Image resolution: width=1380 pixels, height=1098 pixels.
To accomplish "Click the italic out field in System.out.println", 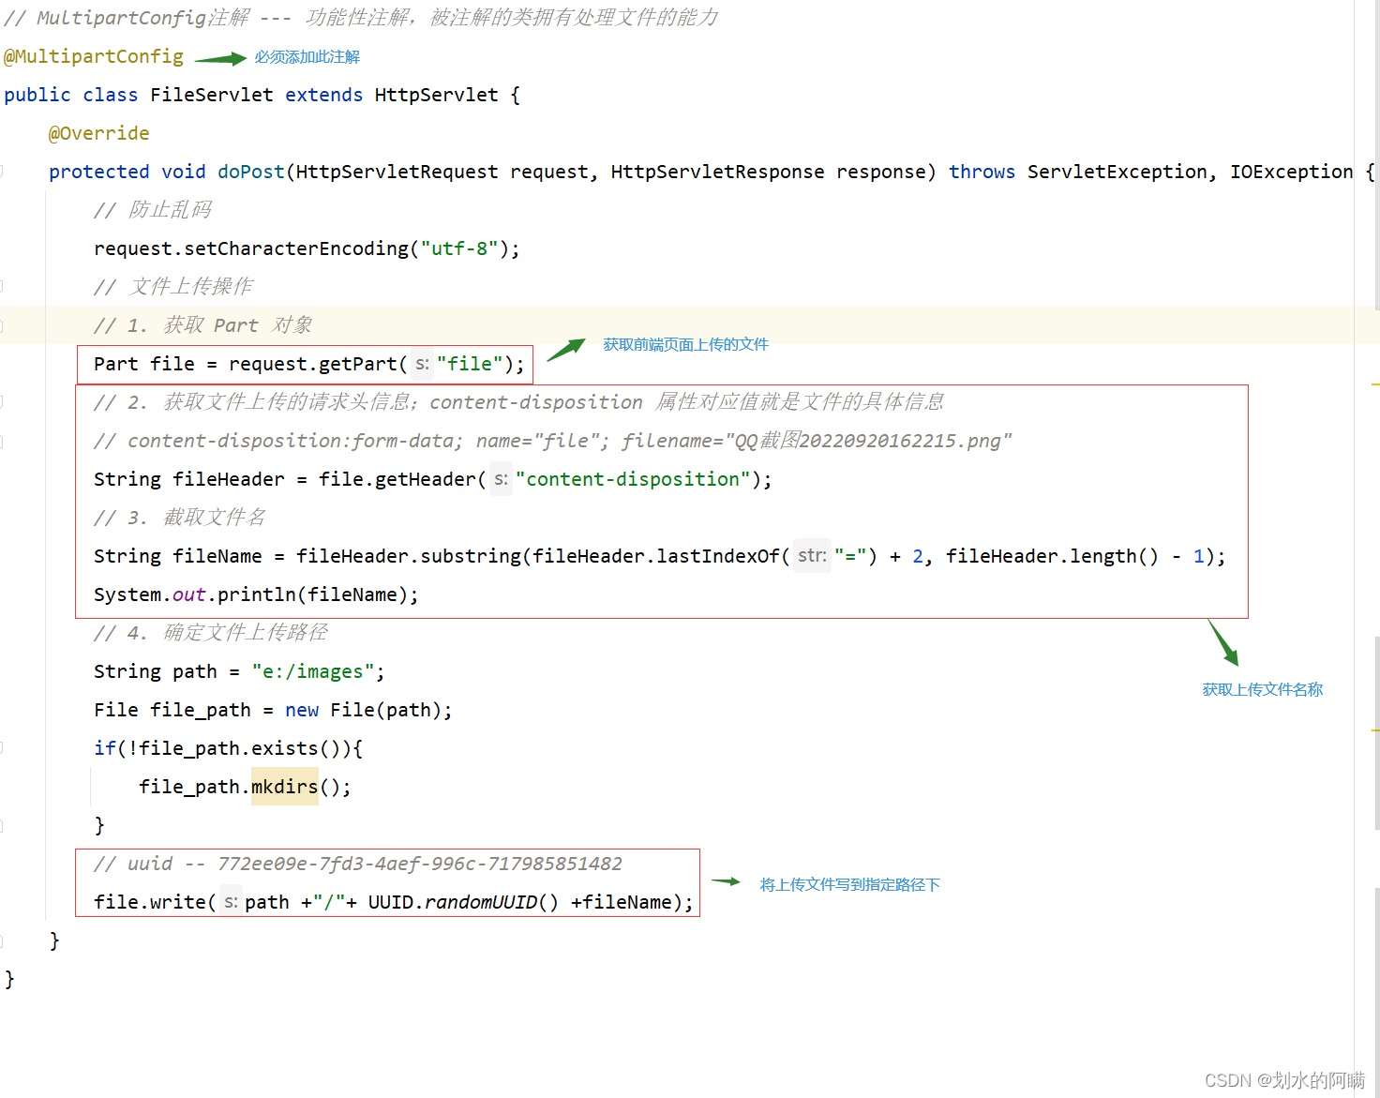I will [189, 594].
